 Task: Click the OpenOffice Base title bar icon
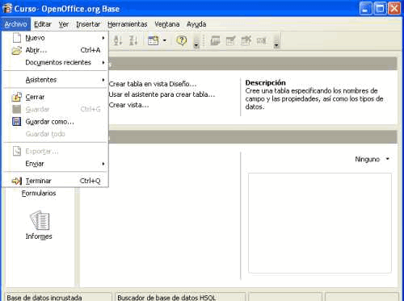click(7, 8)
